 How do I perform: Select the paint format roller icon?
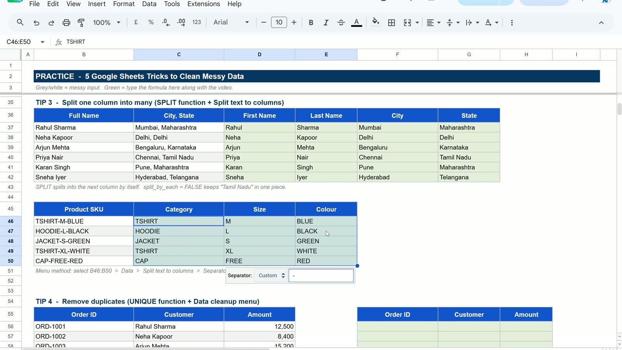tap(81, 23)
